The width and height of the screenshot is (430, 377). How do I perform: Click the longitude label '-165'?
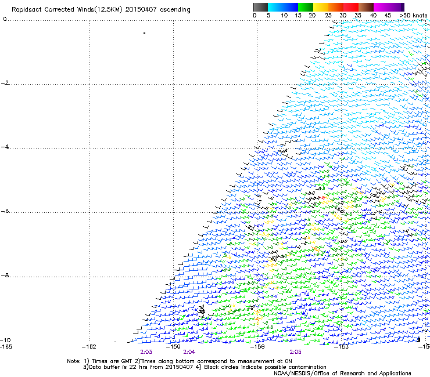[6, 347]
